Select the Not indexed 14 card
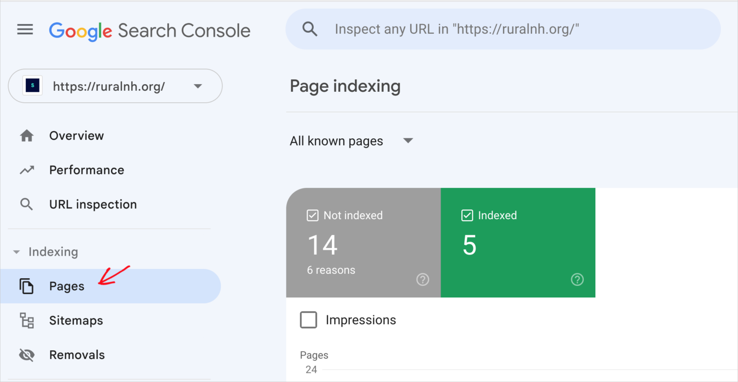Viewport: 738px width, 382px height. (363, 243)
